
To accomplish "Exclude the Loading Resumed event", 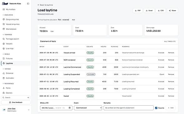I will 161,81.
